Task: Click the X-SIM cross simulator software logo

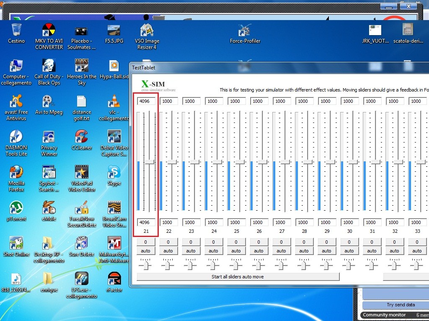Action: coord(158,86)
